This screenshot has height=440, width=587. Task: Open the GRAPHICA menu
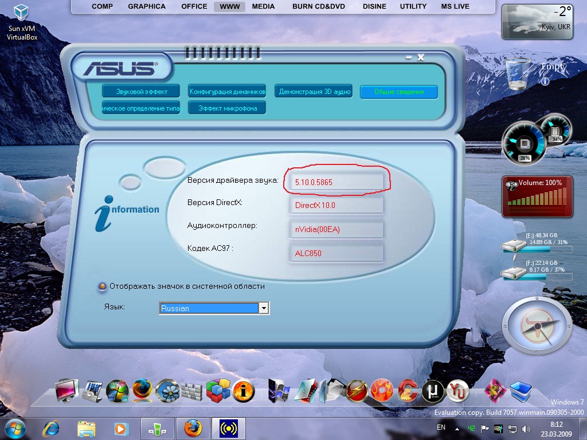pos(147,6)
